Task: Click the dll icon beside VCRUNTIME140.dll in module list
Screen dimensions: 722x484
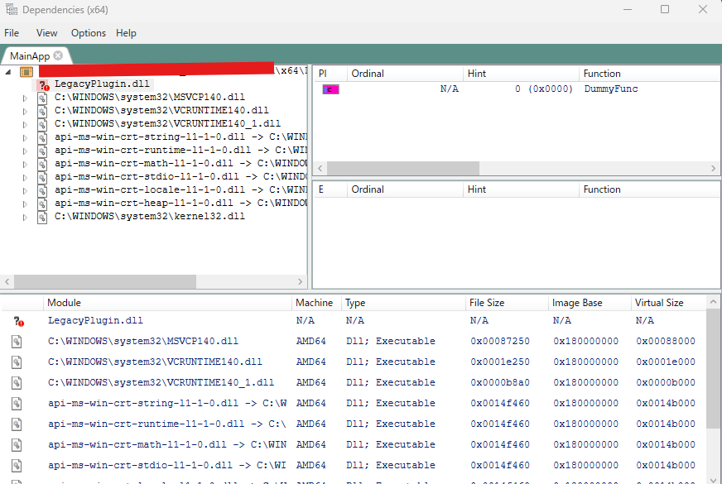Action: [17, 362]
